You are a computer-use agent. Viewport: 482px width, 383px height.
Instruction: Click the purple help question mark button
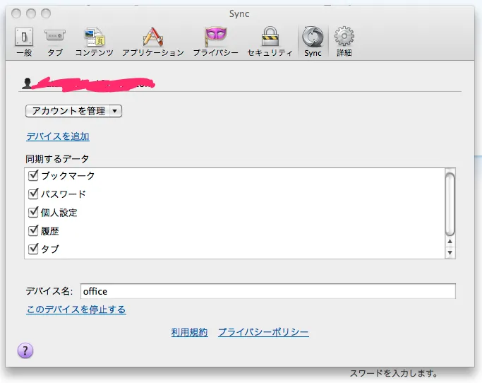tap(25, 350)
